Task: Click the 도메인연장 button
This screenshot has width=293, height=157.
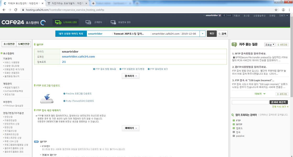Action: 24,44
